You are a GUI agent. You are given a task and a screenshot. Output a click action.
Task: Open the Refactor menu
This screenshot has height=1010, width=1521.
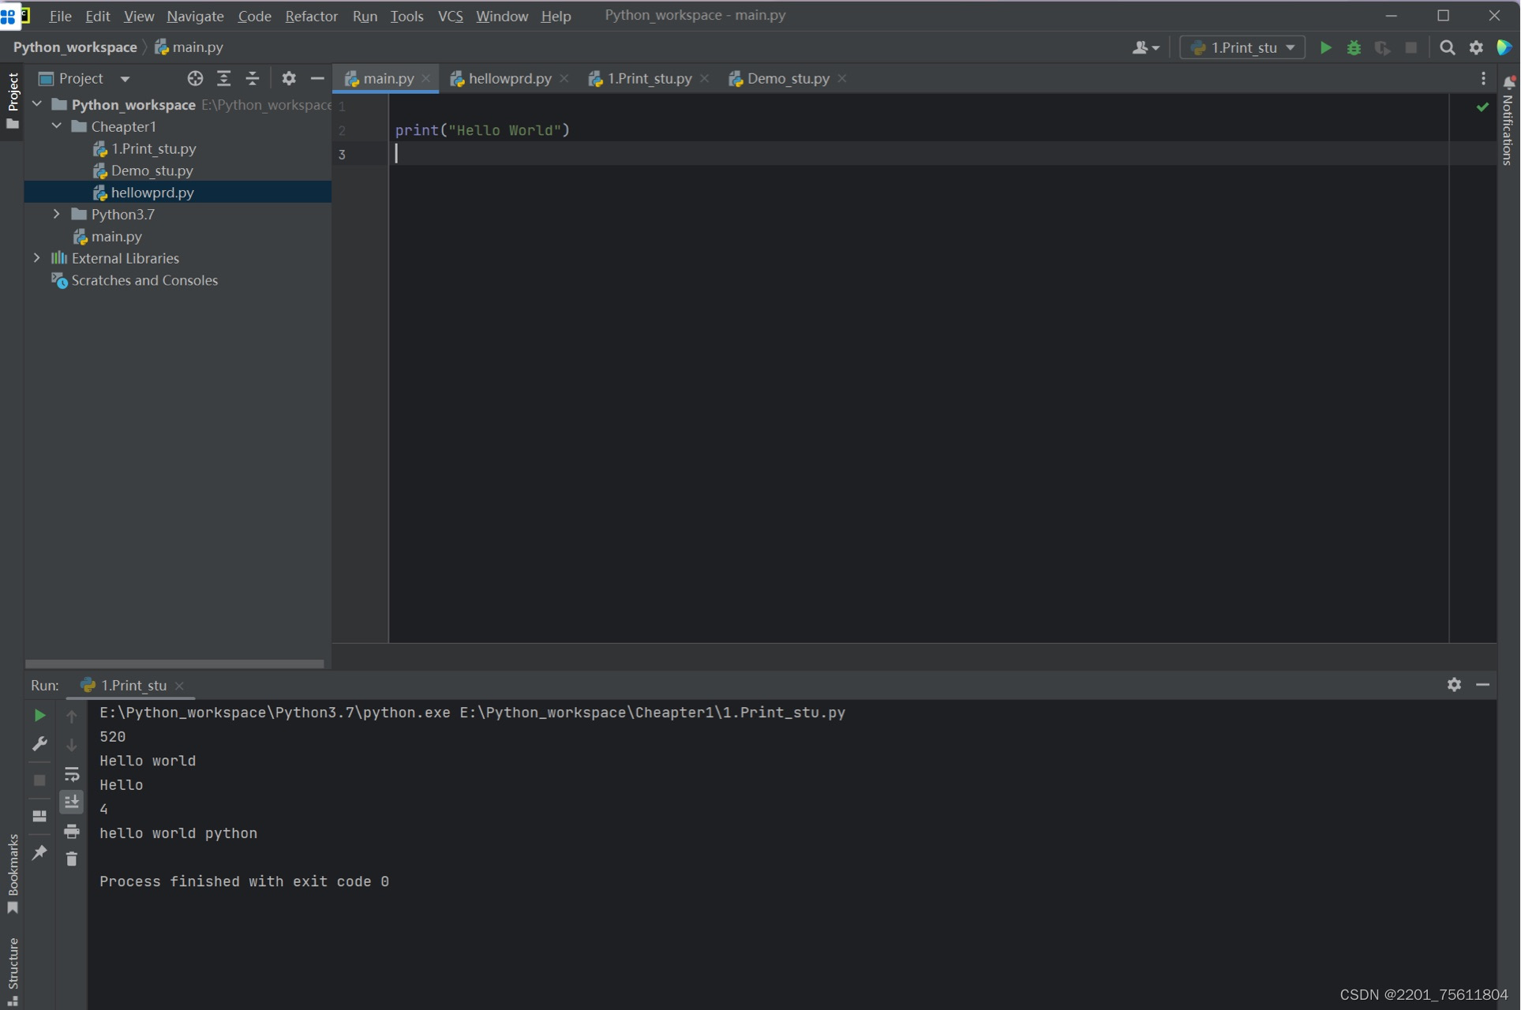tap(311, 16)
